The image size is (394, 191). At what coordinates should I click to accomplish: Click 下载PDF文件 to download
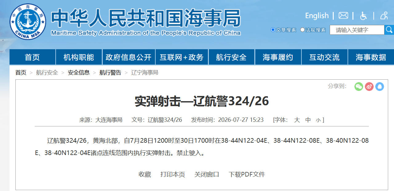[247, 174]
